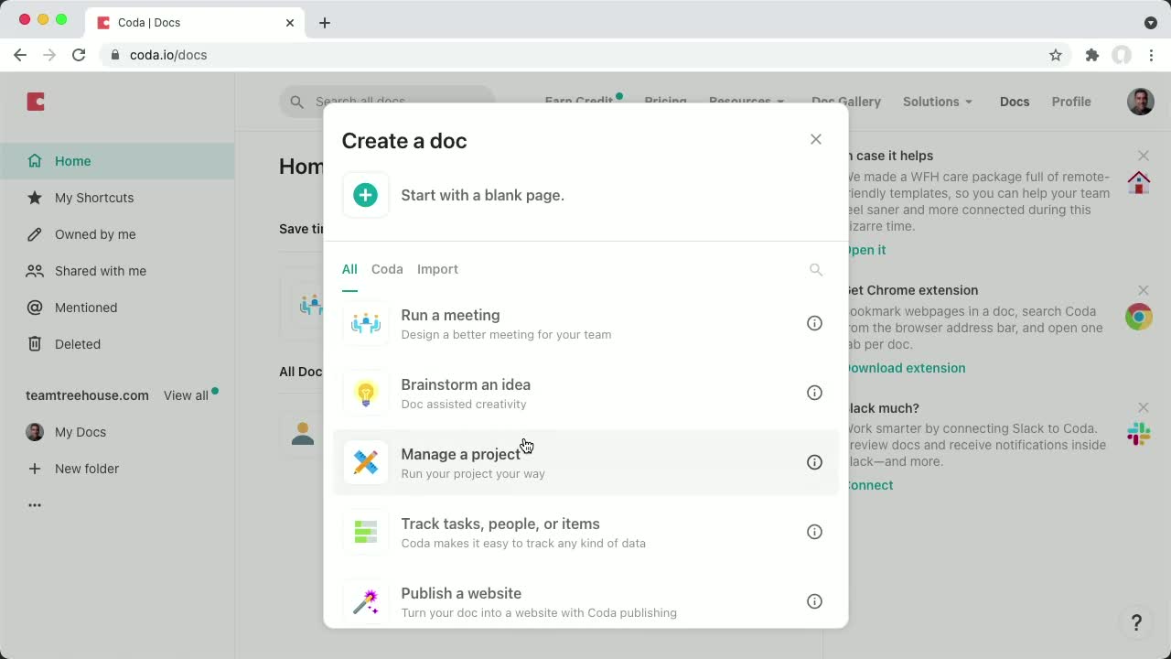Open the help question mark button
Screen dimensions: 1171x659
pyautogui.click(x=1136, y=621)
